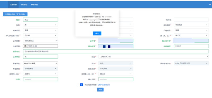Open the 报考专业 dropdown
212x98 pixels.
click(41, 63)
